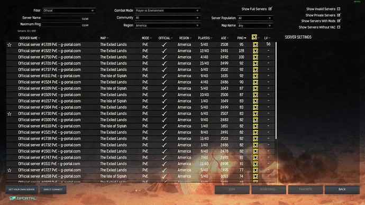365x205 pixels.
Task: Clear the Maximum Ping field
Action: pyautogui.click(x=85, y=25)
